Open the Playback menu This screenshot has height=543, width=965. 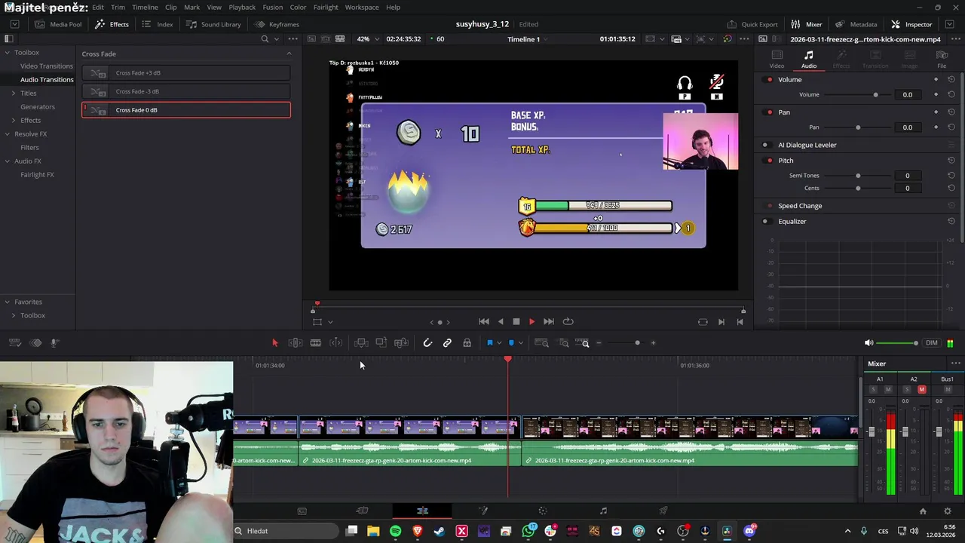pyautogui.click(x=242, y=8)
